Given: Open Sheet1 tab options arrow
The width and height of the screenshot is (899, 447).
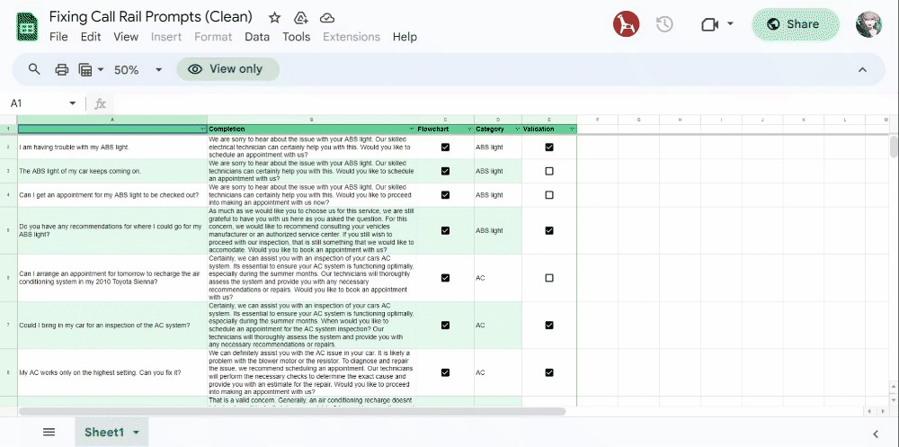Looking at the screenshot, I should pyautogui.click(x=136, y=433).
